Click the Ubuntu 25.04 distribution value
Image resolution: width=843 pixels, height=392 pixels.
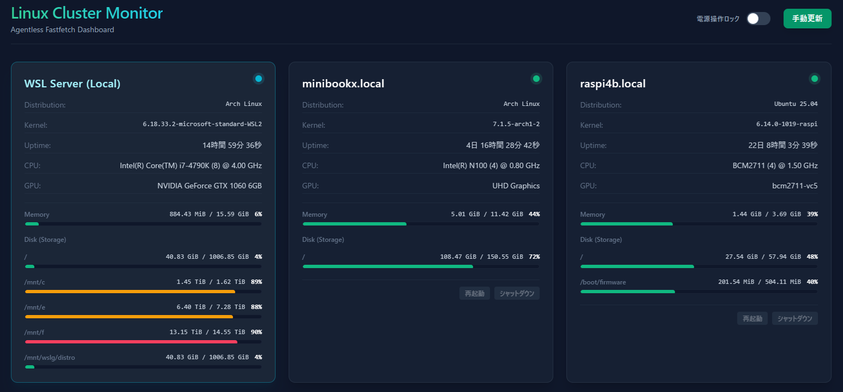click(796, 104)
